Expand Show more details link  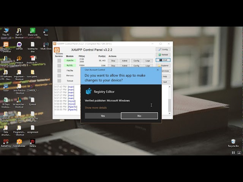(96, 108)
